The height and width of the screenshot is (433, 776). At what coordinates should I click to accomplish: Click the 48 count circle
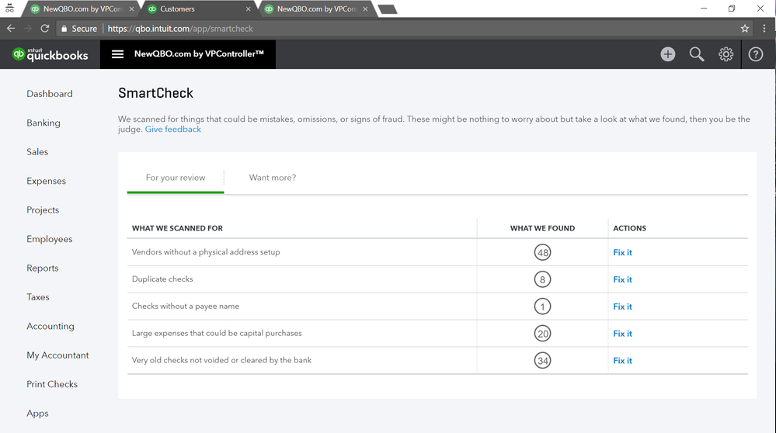pyautogui.click(x=542, y=253)
